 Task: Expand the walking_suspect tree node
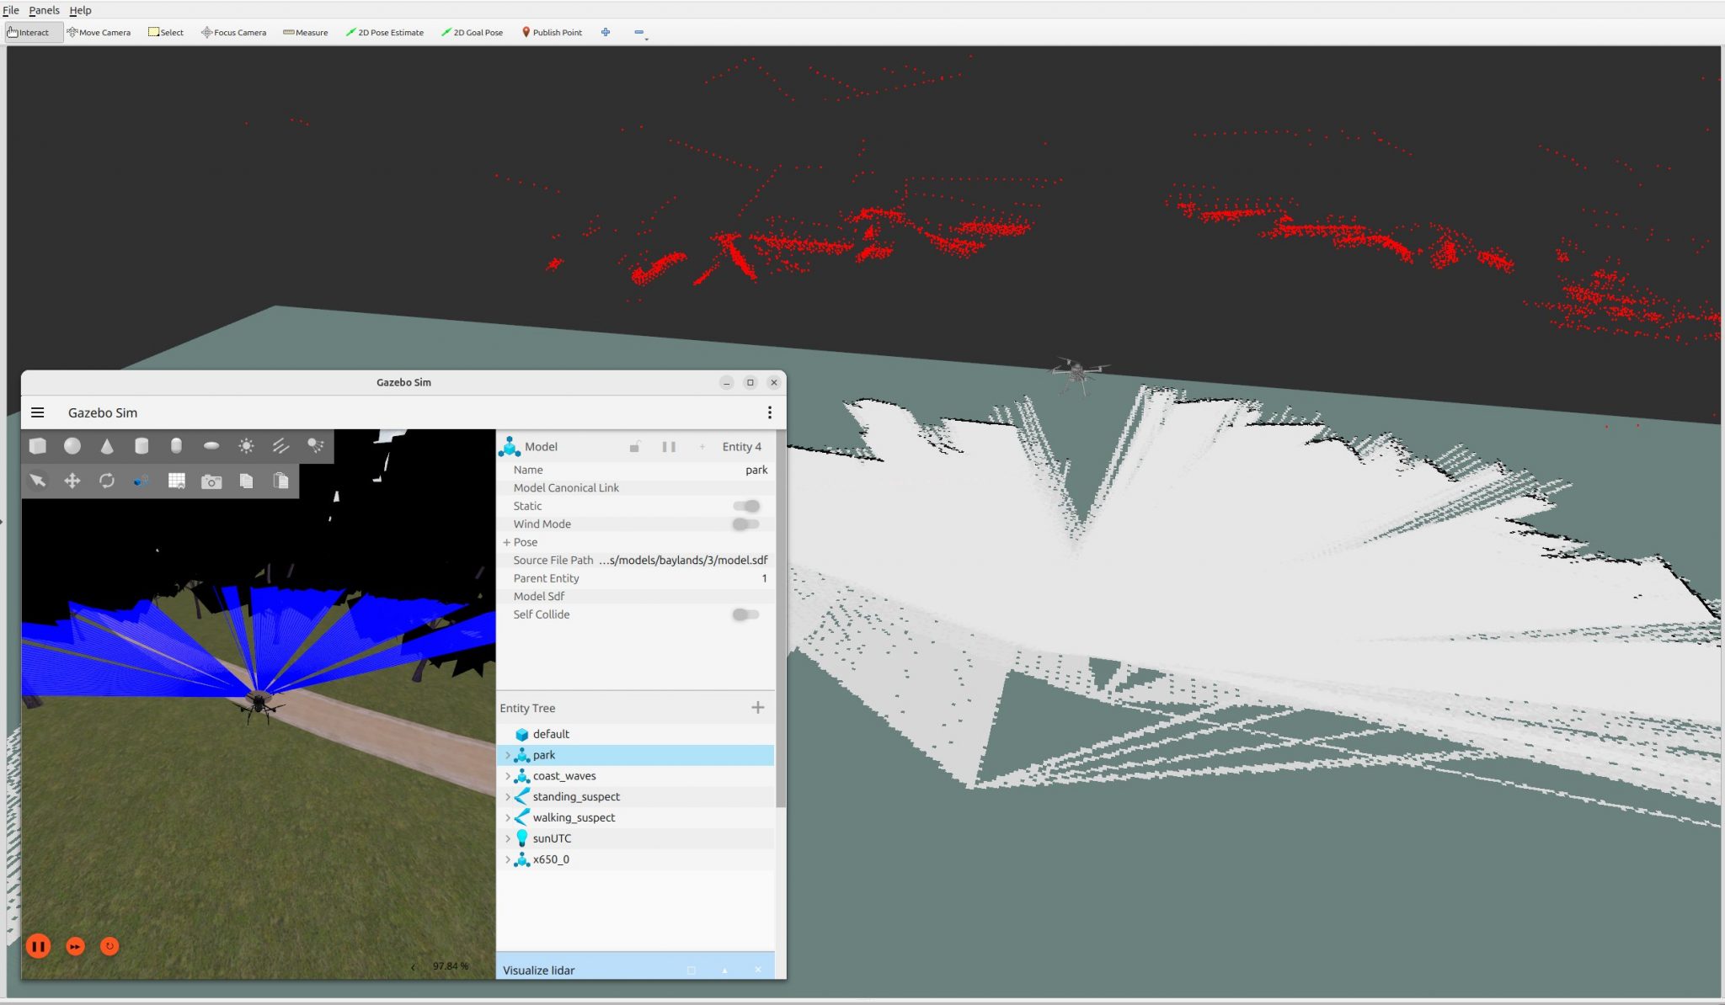click(x=507, y=818)
